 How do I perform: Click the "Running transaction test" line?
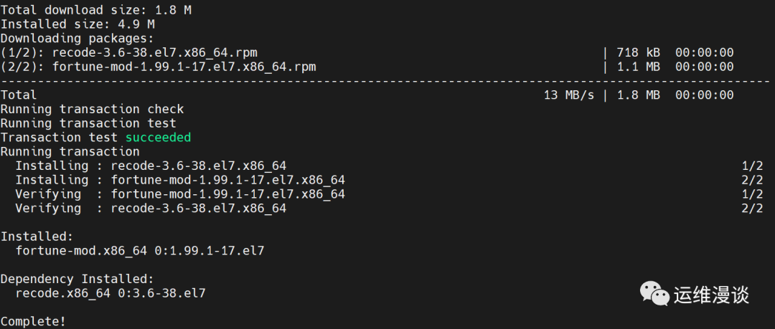pos(88,123)
